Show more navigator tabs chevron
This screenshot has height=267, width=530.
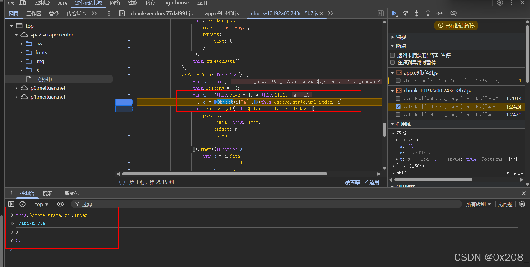click(94, 13)
